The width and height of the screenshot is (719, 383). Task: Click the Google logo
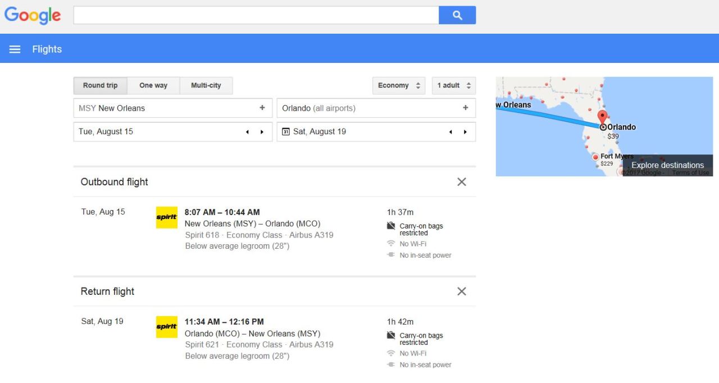pyautogui.click(x=33, y=15)
